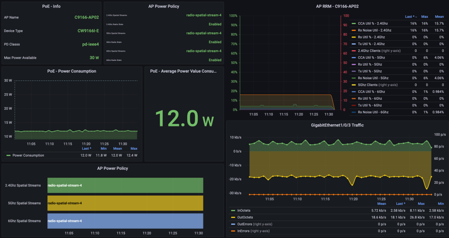Click the yellow swatch beside OutOctets legend entry

[233, 217]
